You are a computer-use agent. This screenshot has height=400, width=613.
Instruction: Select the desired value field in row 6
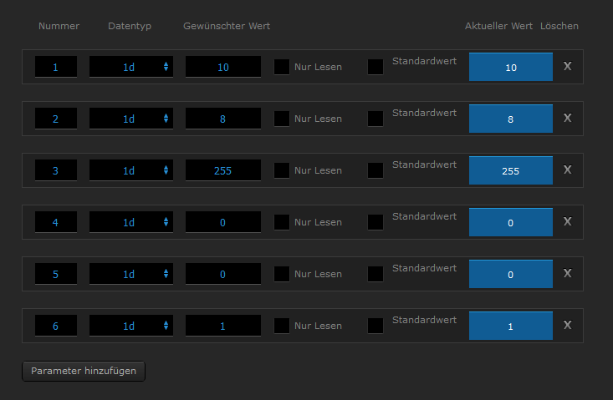click(x=223, y=326)
